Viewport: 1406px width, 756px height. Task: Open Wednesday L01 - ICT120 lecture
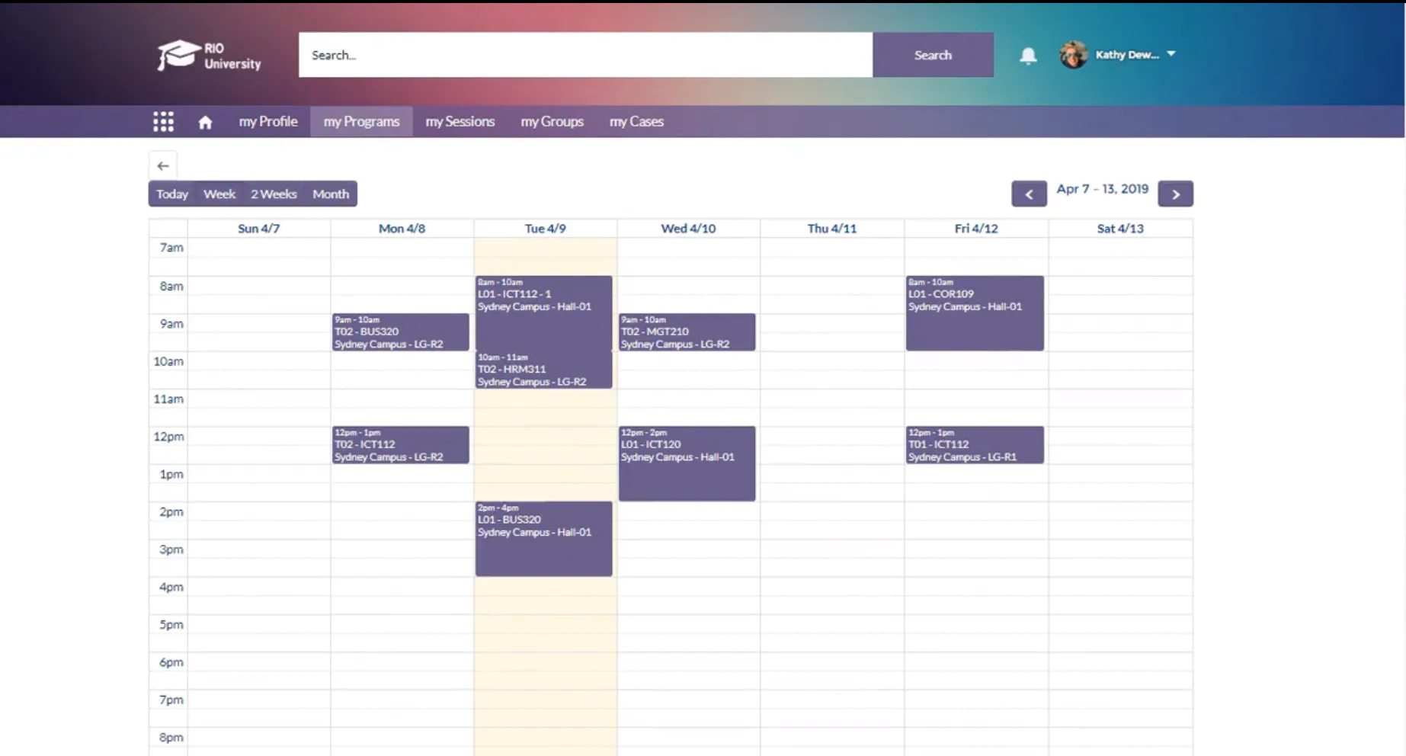point(687,463)
